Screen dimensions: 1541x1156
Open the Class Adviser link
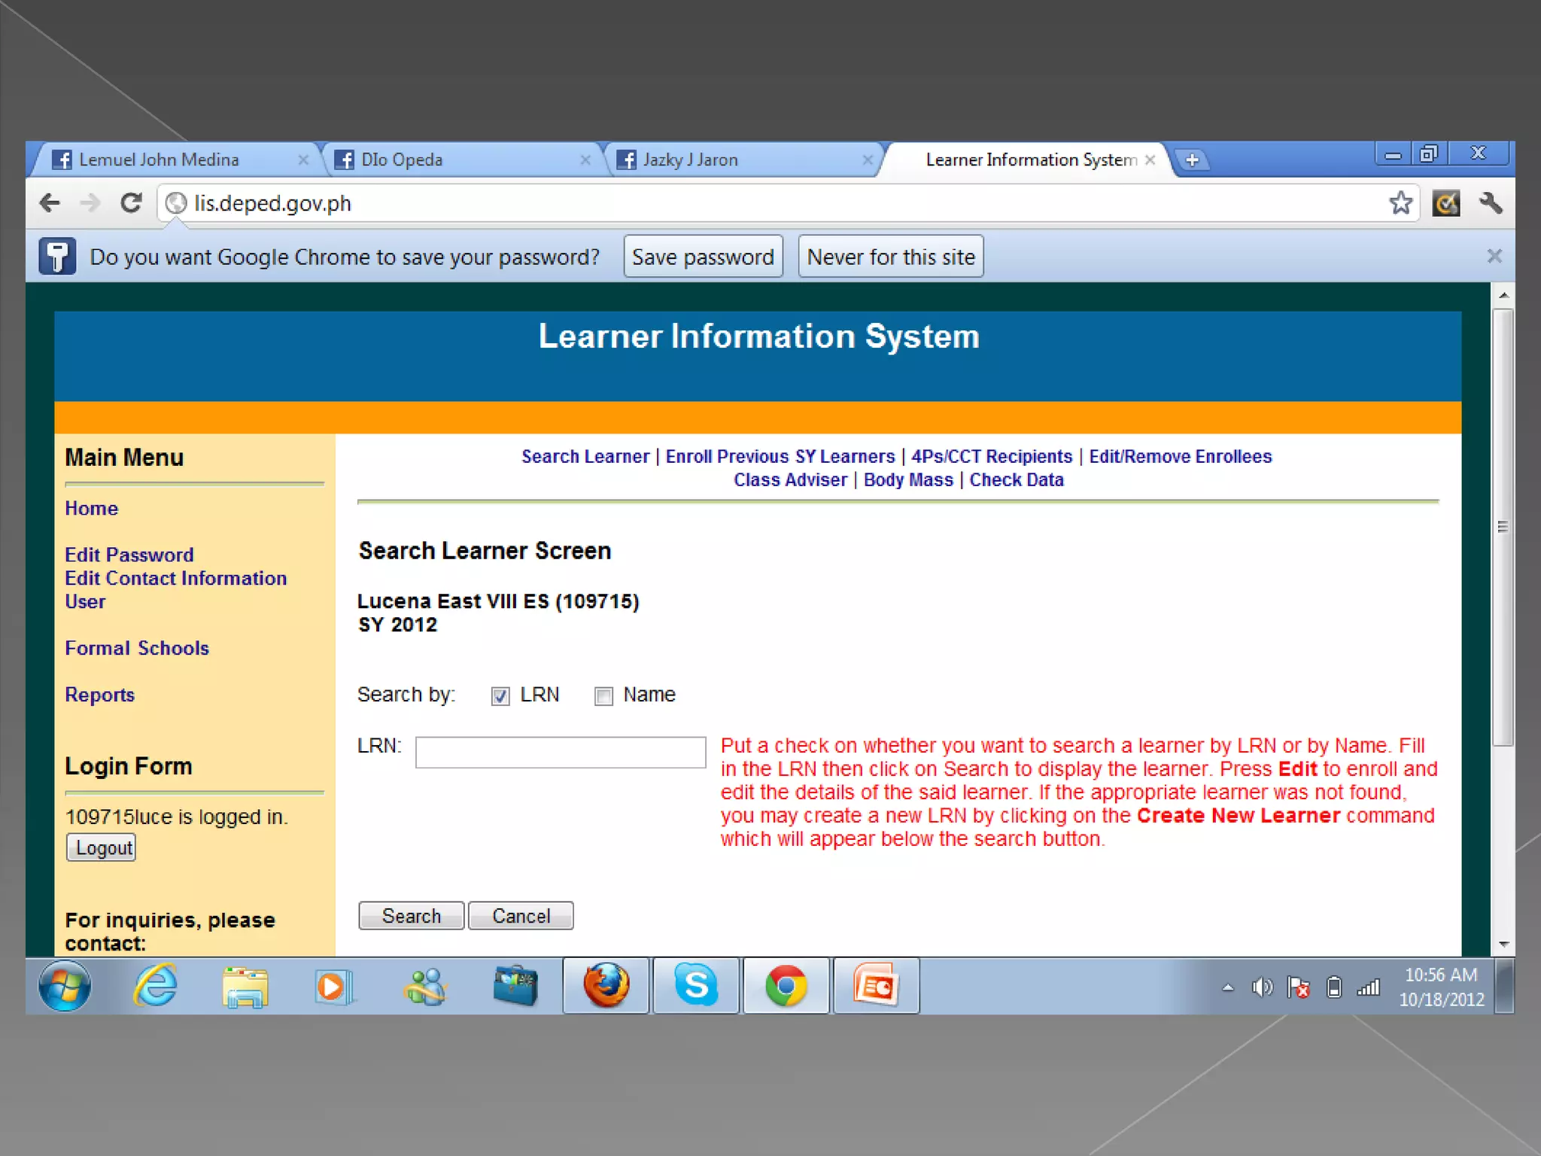790,479
